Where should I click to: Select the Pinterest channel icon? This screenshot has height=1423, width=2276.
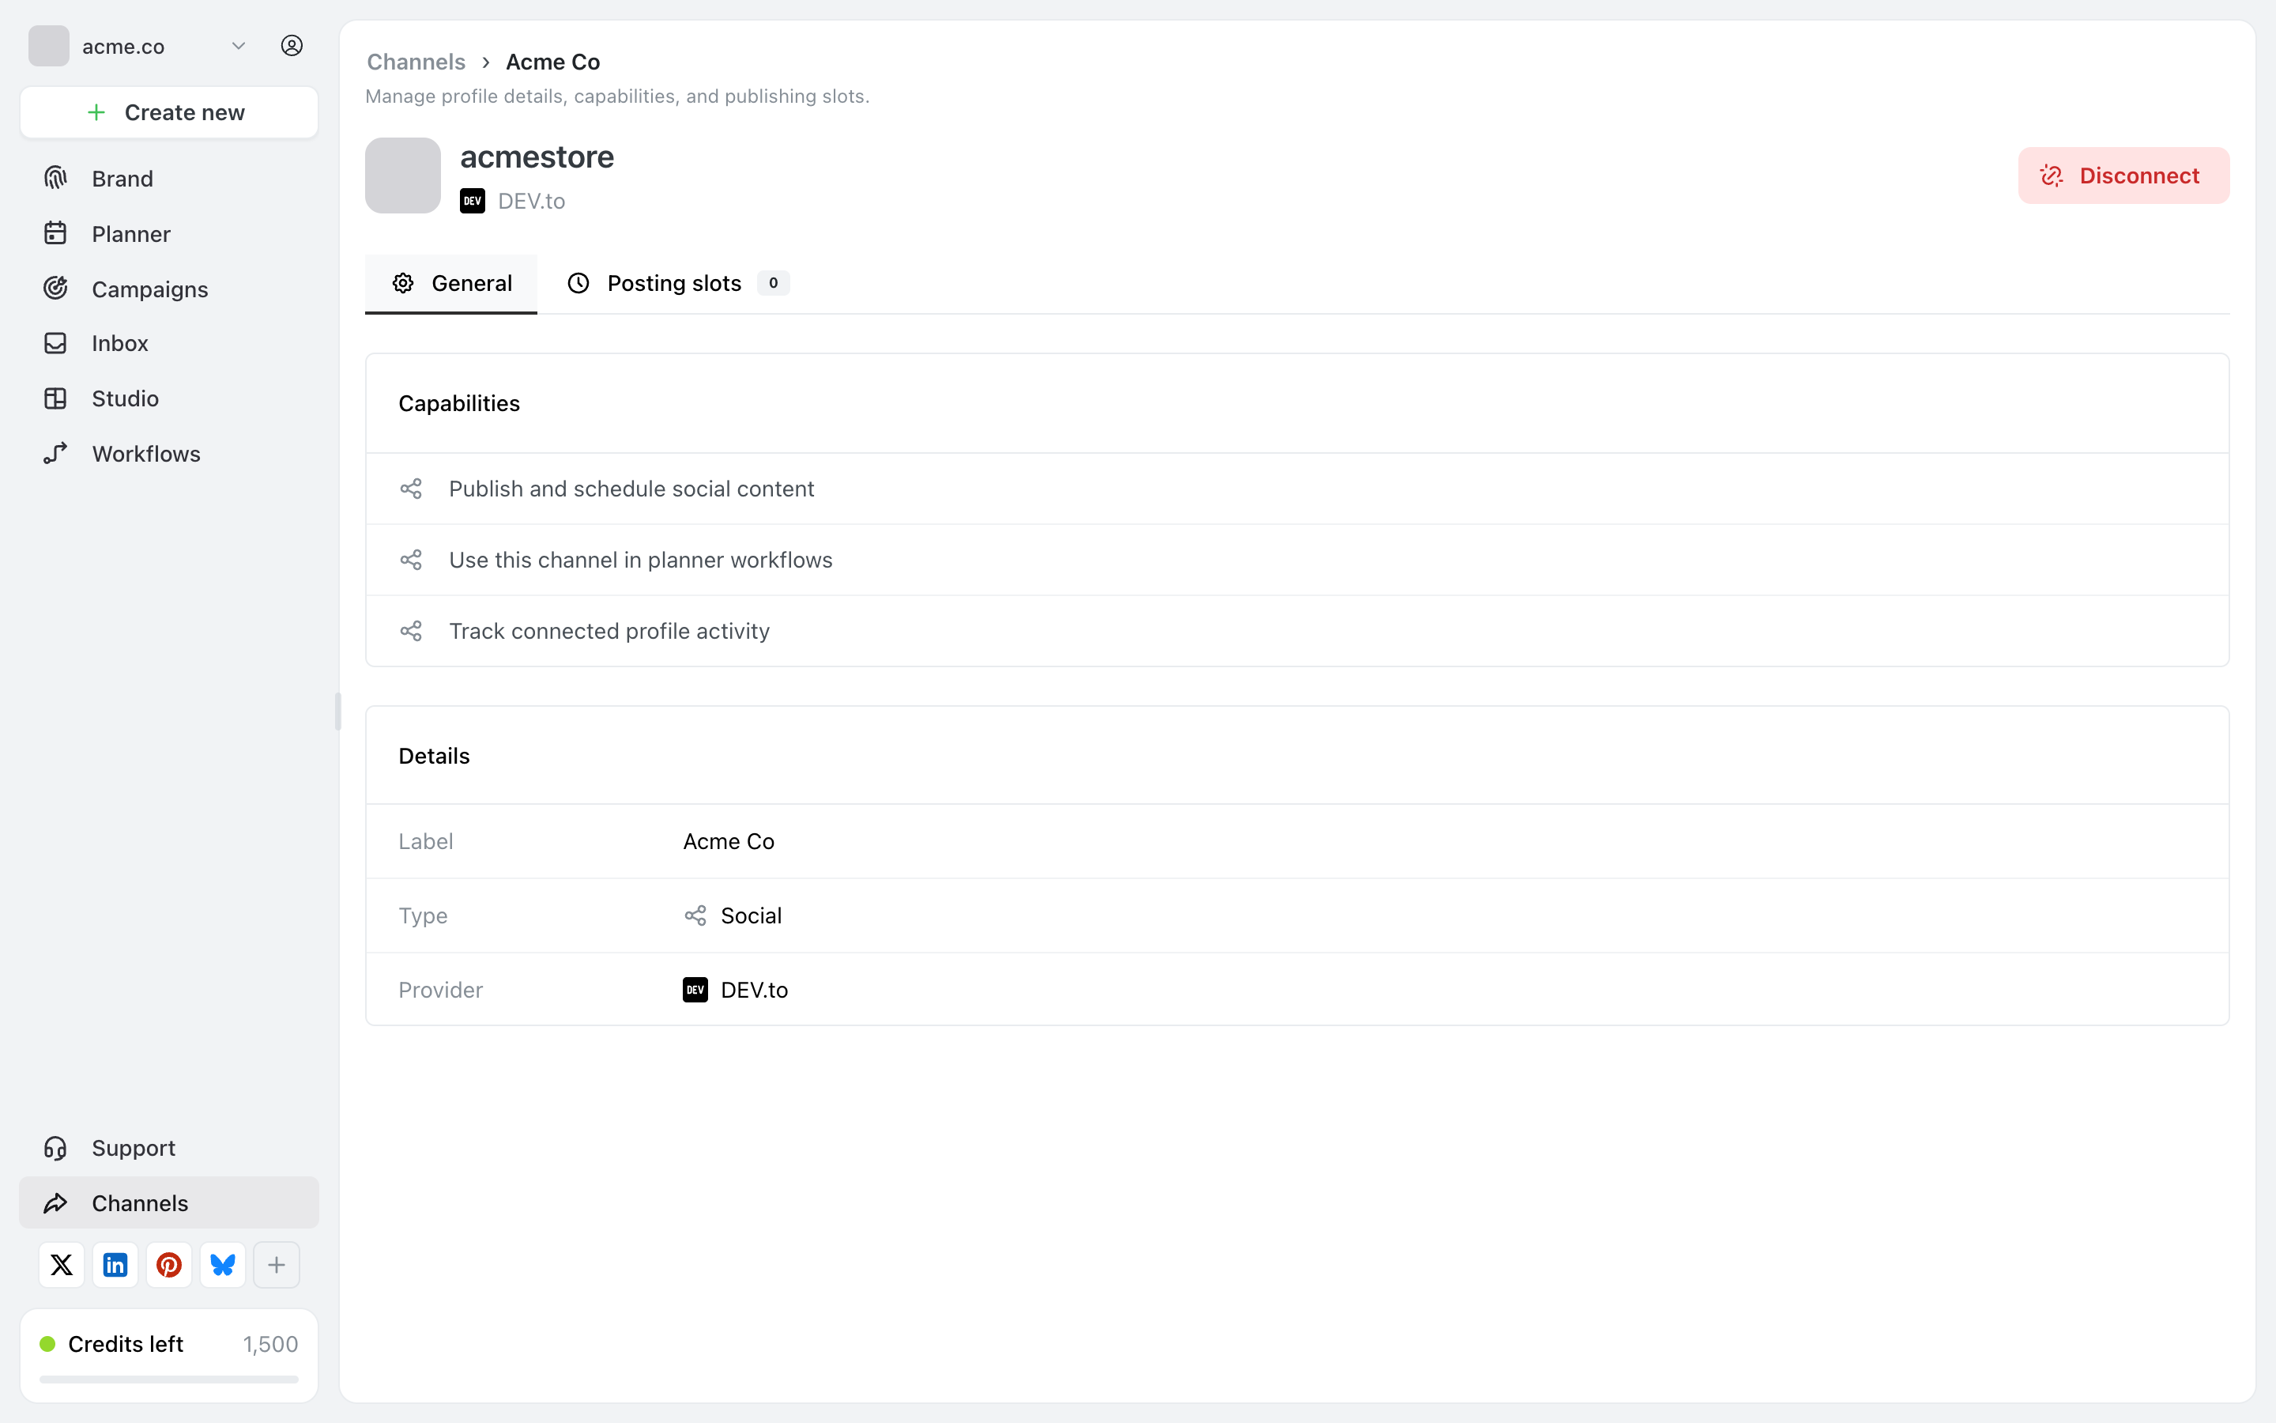(169, 1265)
